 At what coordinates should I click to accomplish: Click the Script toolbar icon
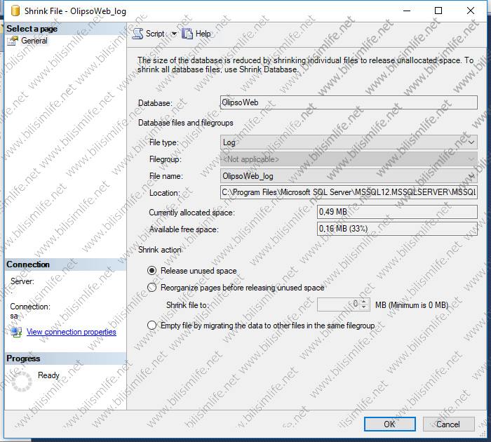tap(137, 34)
